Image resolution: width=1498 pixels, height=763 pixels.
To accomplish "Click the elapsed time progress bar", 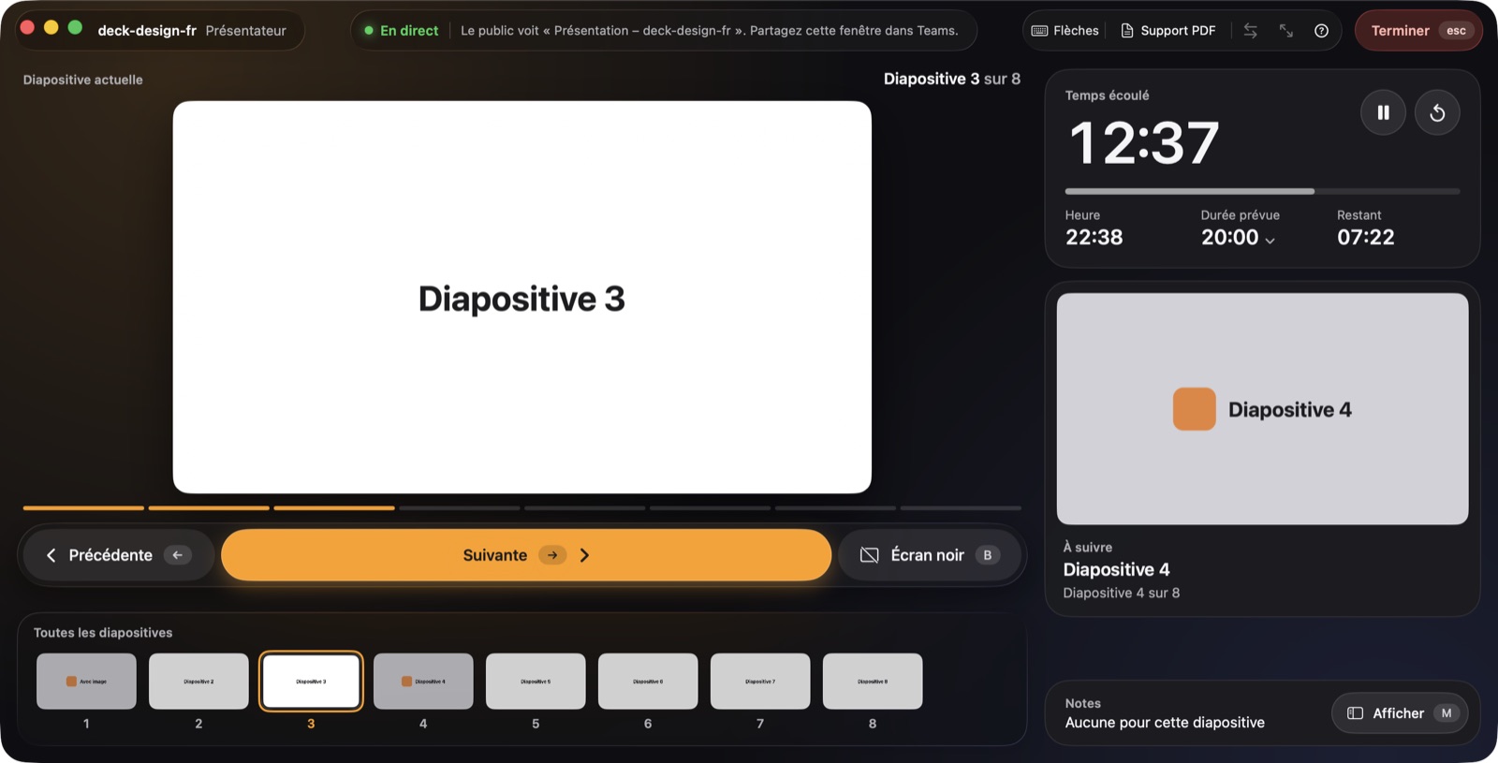I will click(1262, 191).
